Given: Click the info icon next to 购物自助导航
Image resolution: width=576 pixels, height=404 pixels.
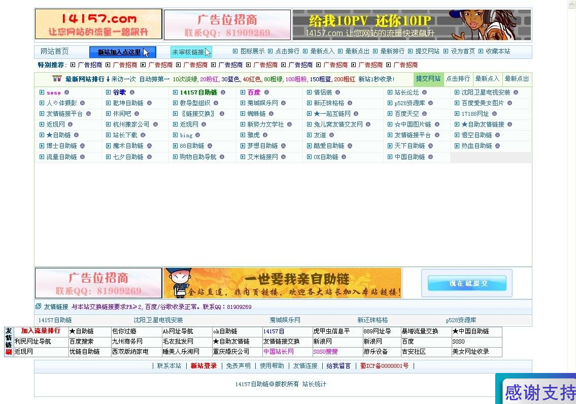Looking at the screenshot, I should (x=222, y=157).
